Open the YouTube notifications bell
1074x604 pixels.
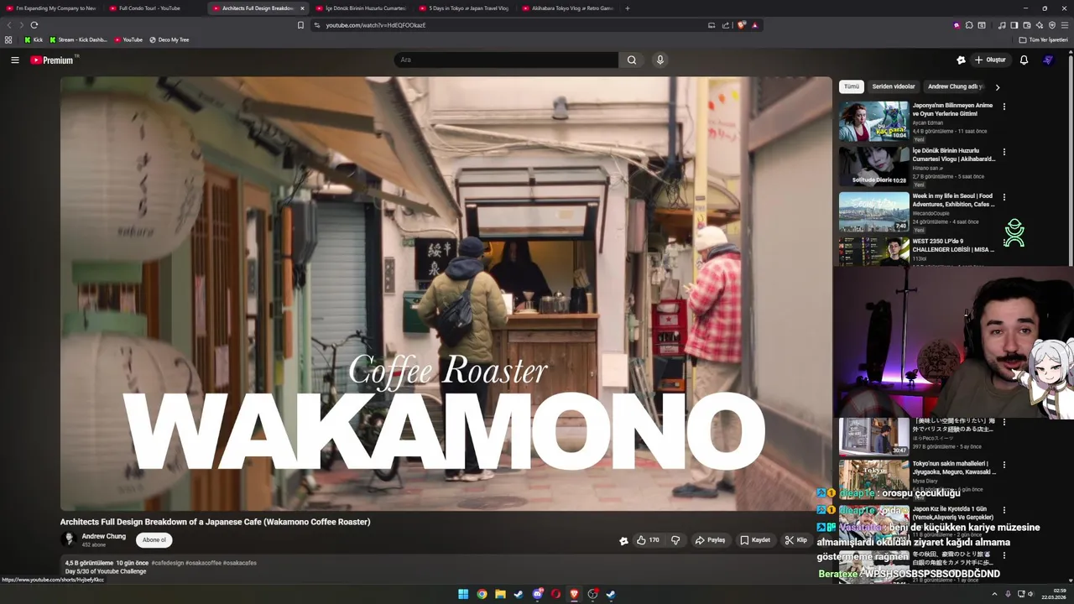1024,60
